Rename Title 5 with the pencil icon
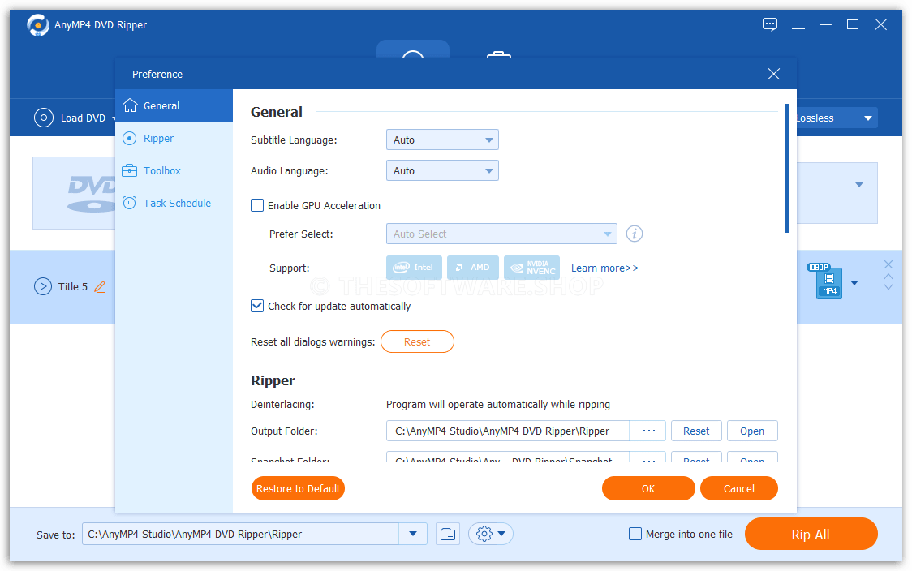Image resolution: width=912 pixels, height=571 pixels. 100,286
